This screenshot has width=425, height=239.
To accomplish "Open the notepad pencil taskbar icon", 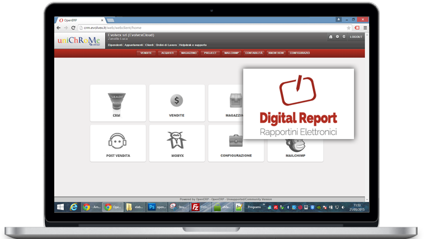I will [239, 207].
